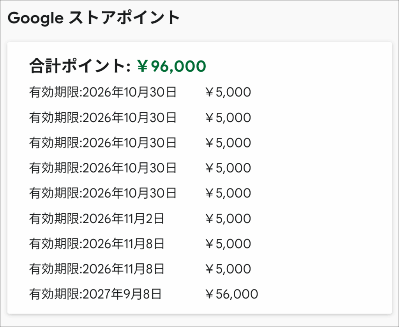399x327 pixels.
Task: Click ￥5,000 in the first 10月30日 row
Action: pos(228,92)
